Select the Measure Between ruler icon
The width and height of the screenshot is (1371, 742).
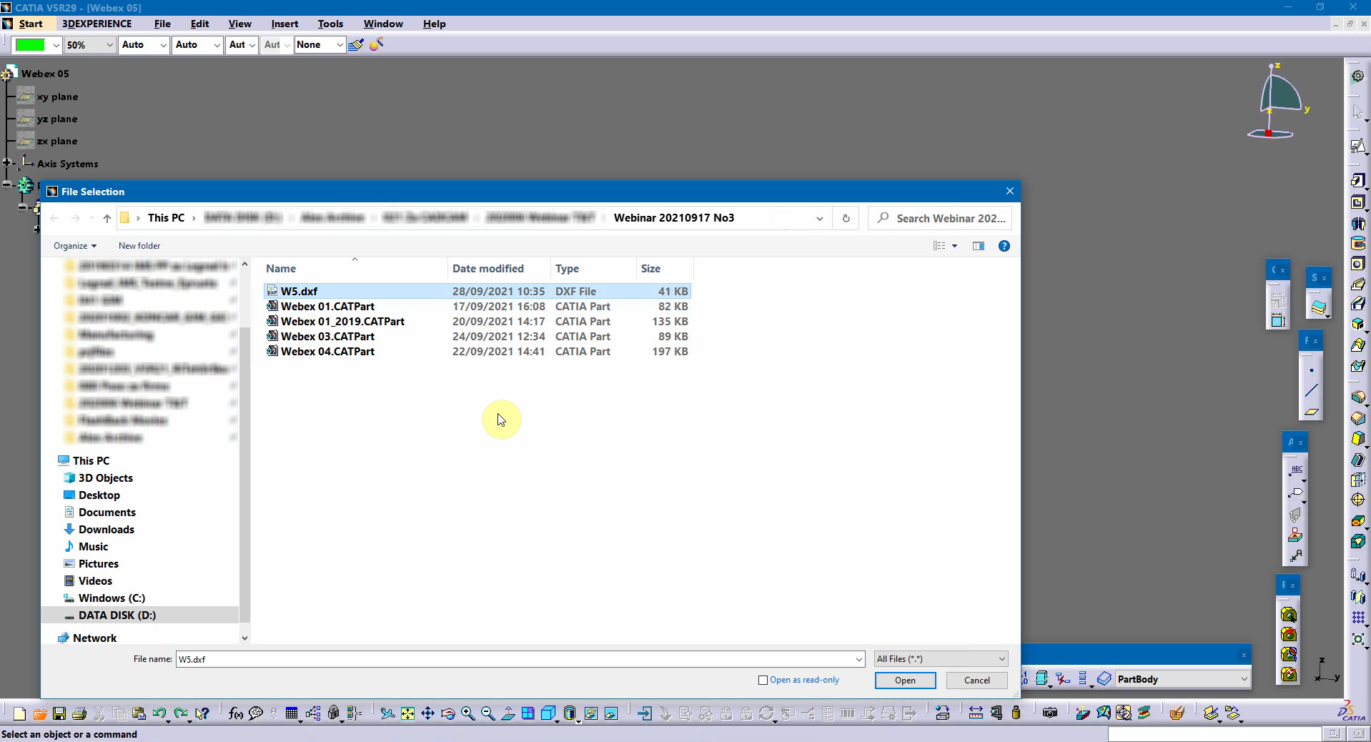[x=976, y=713]
